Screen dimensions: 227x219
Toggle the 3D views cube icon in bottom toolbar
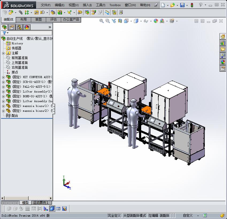point(52,209)
